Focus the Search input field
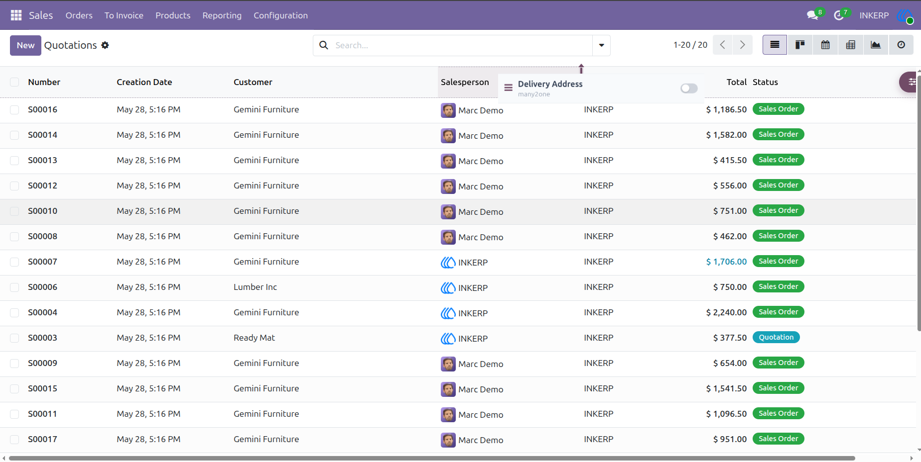This screenshot has width=921, height=462. (x=462, y=45)
